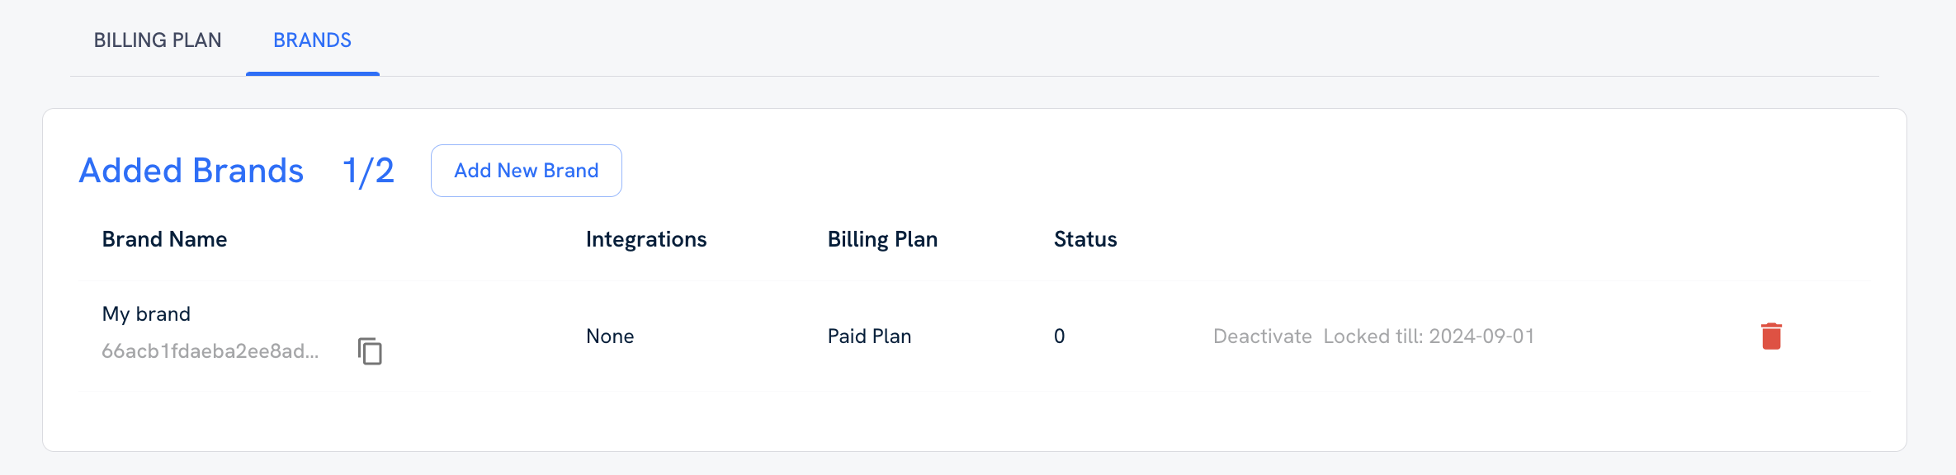Click the None integrations value
Image resolution: width=1956 pixels, height=475 pixels.
coord(609,336)
